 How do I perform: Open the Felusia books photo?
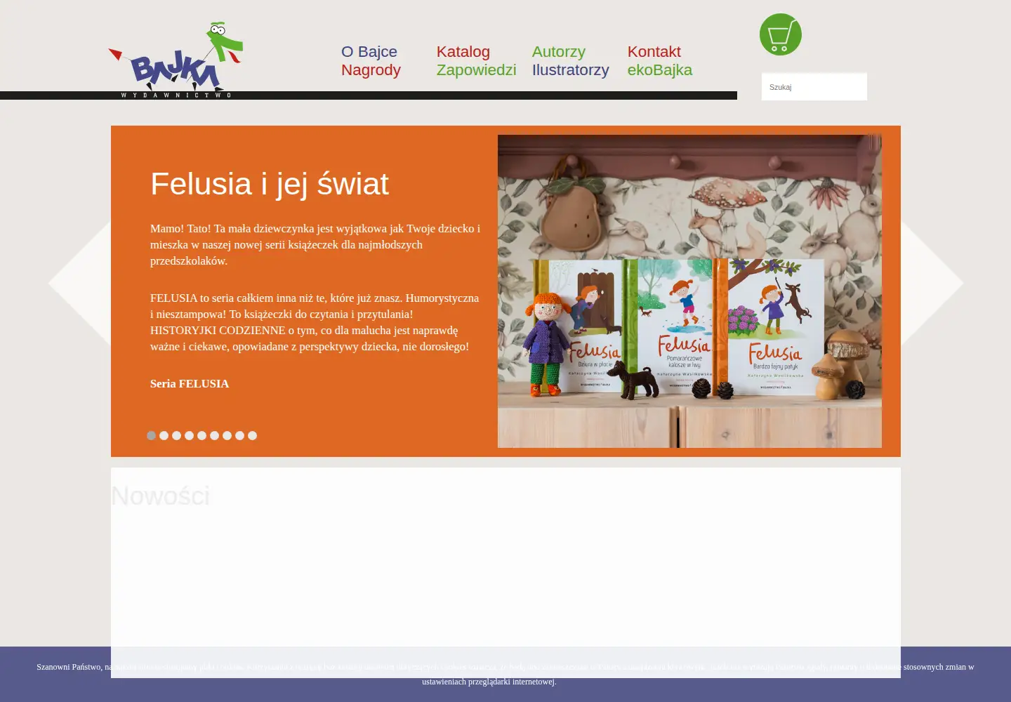pos(689,291)
